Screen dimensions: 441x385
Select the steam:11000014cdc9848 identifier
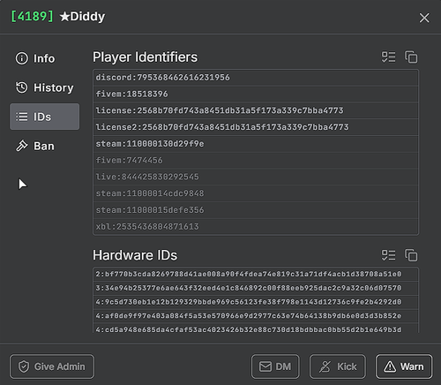pyautogui.click(x=256, y=193)
